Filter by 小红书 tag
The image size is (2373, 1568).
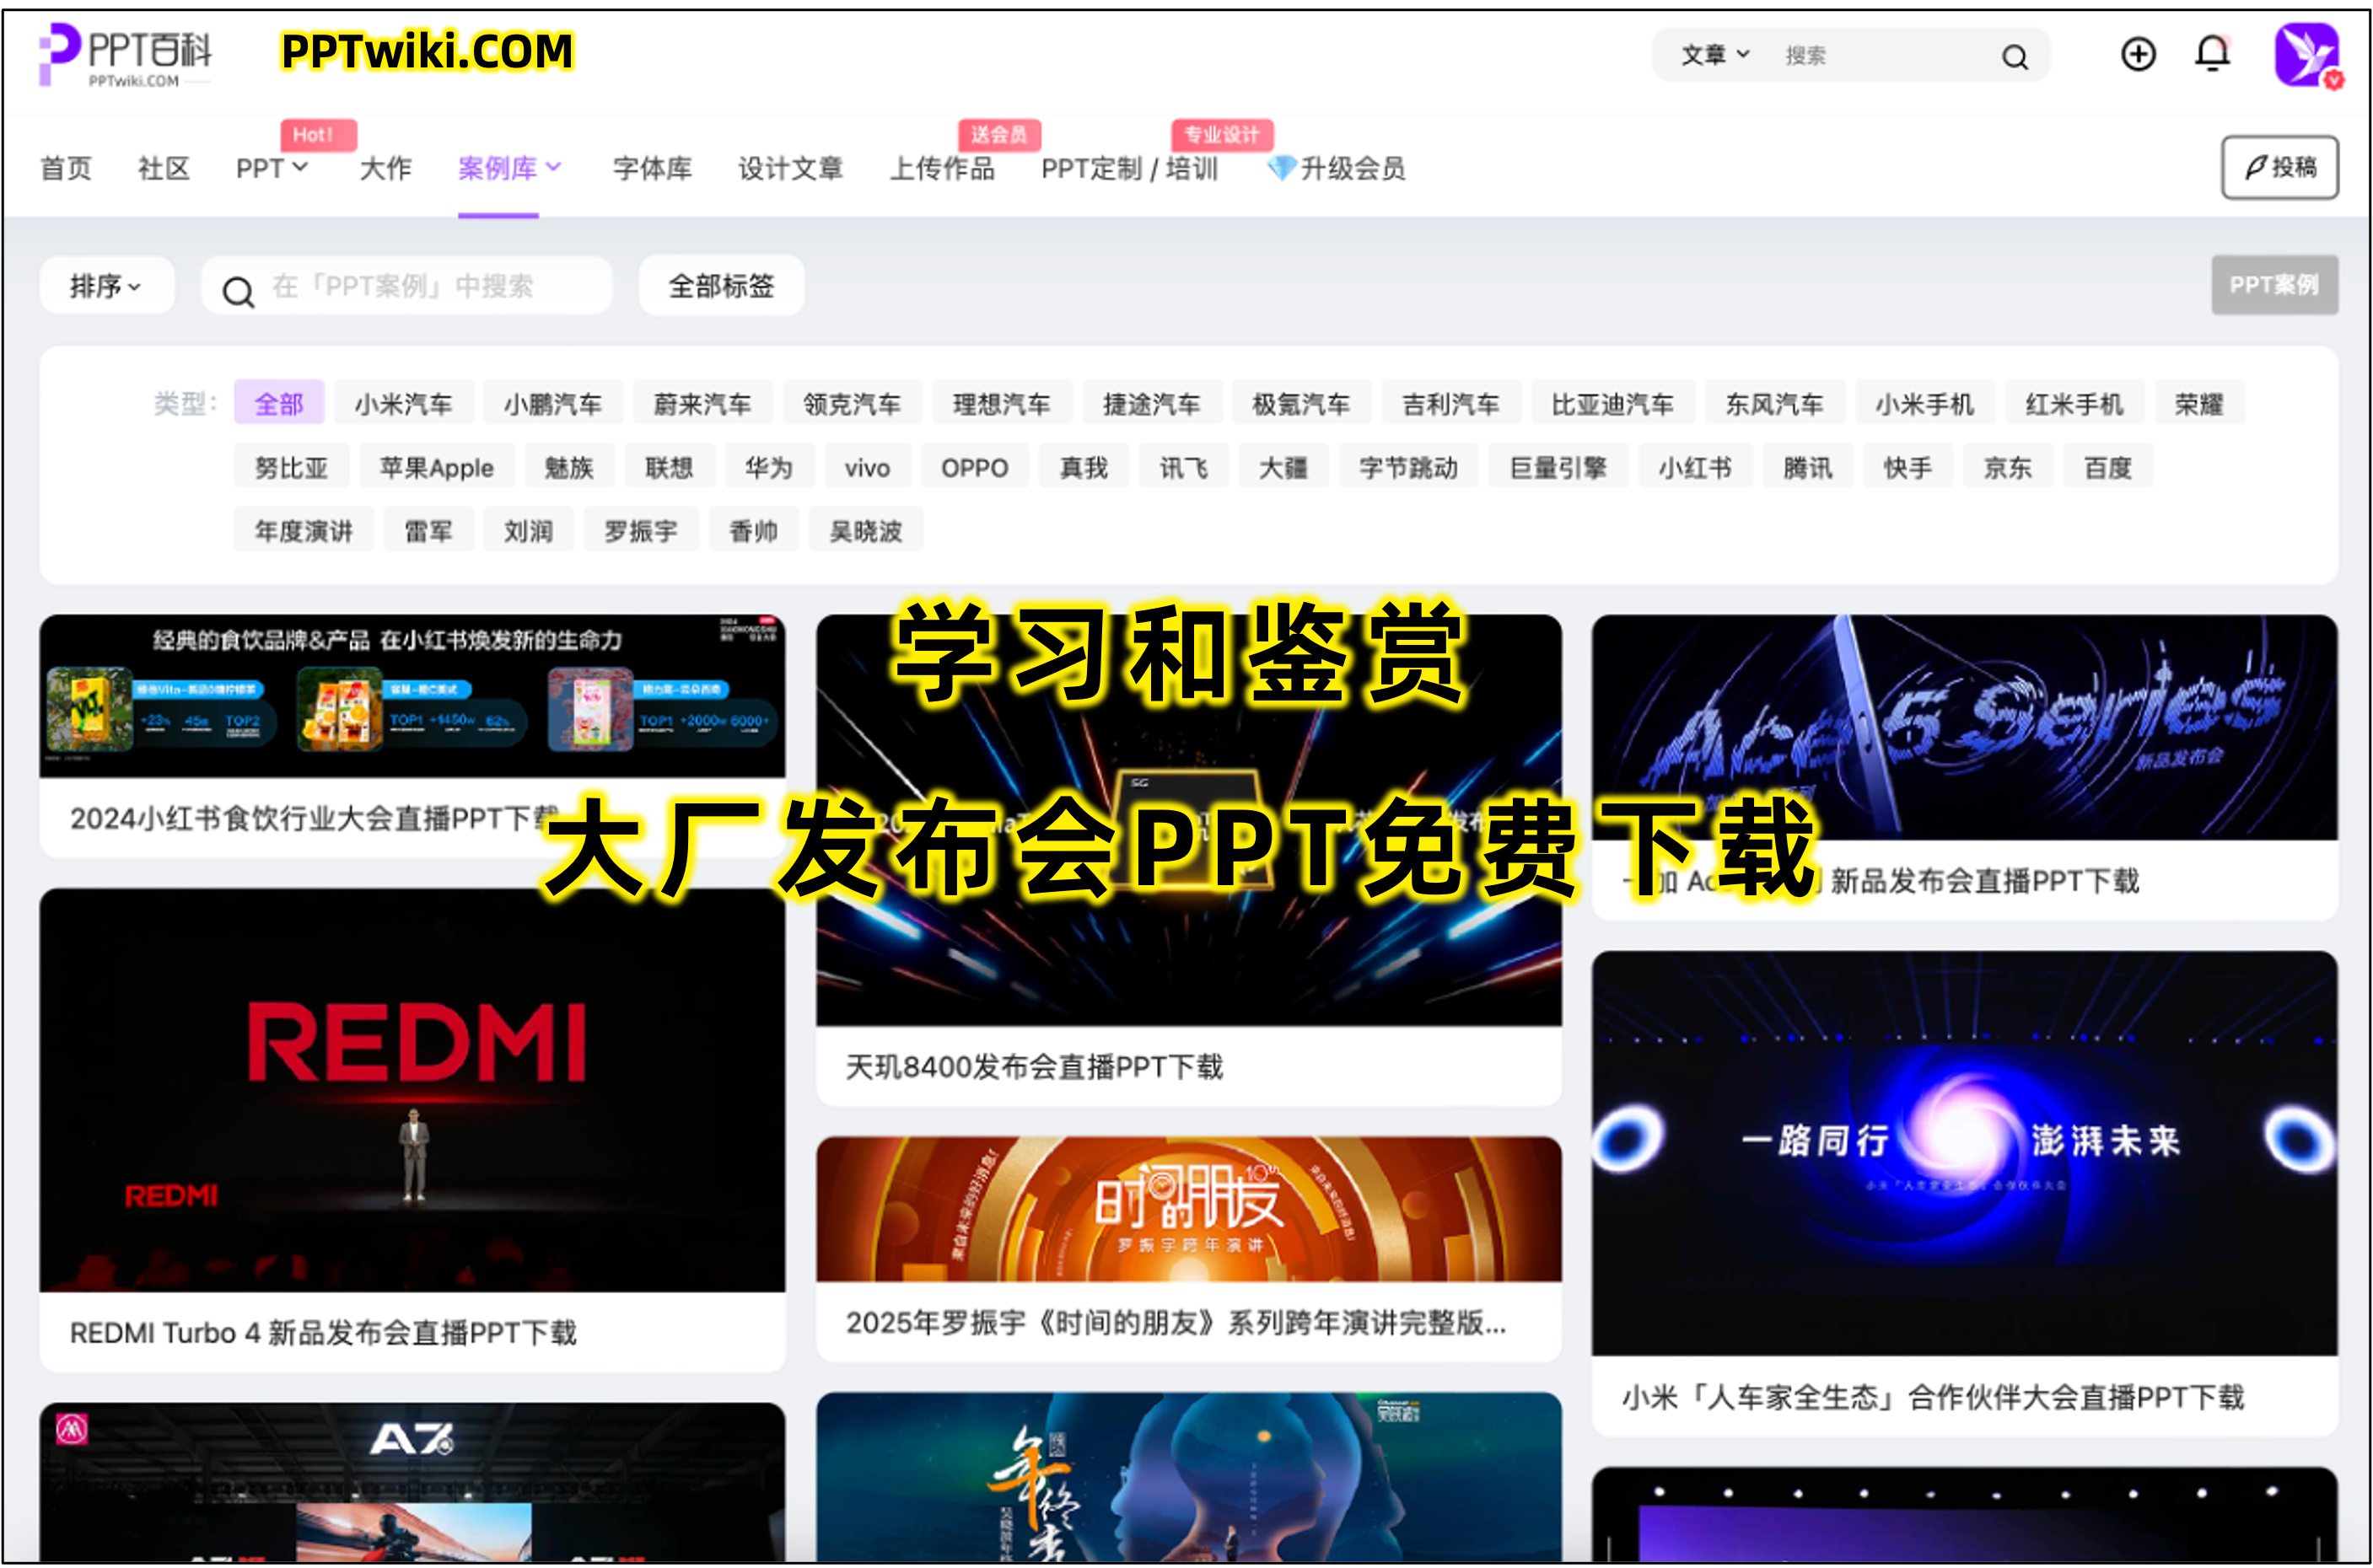click(x=1696, y=467)
